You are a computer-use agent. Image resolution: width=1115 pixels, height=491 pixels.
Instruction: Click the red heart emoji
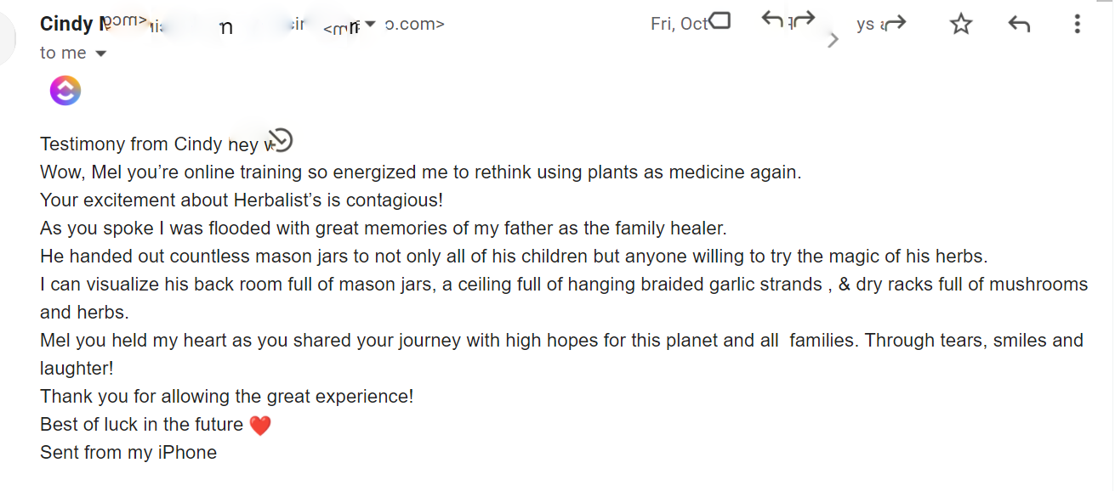260,426
